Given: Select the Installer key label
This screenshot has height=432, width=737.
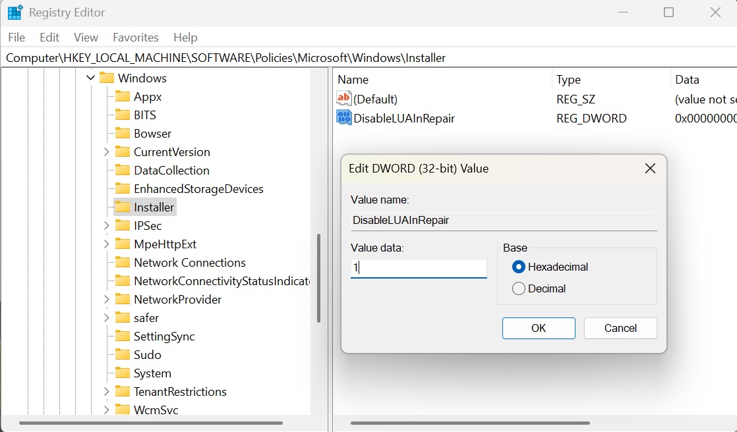Looking at the screenshot, I should point(154,207).
